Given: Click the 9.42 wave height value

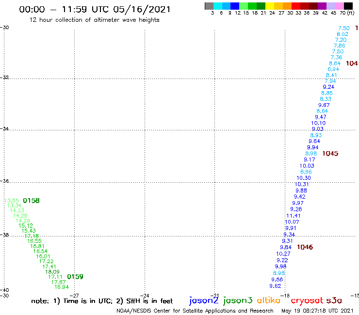Looking at the screenshot, I should point(300,197).
